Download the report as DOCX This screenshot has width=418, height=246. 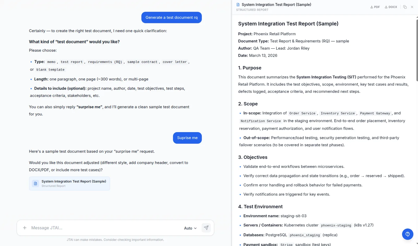(391, 7)
